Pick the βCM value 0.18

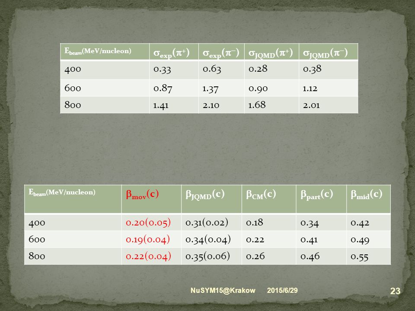(255, 222)
